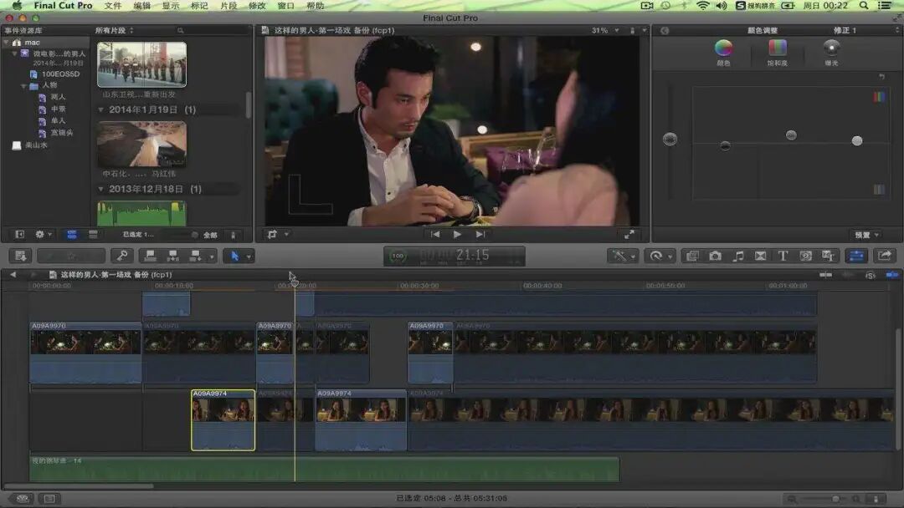Viewport: 904px width, 508px height.
Task: Open Spotlight search in the menu bar
Action: pos(864,6)
